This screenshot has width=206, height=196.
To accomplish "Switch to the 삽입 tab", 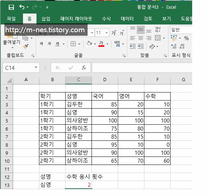I will click(46, 19).
